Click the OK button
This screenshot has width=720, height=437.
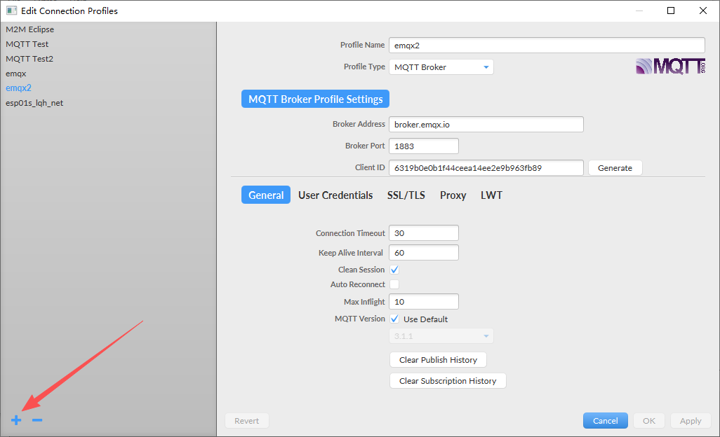(649, 421)
